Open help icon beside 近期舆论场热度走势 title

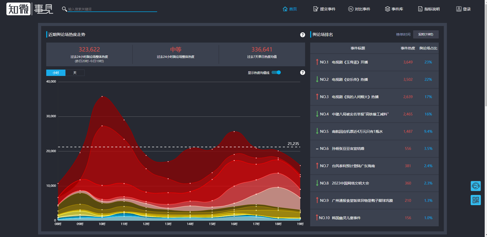tap(303, 35)
